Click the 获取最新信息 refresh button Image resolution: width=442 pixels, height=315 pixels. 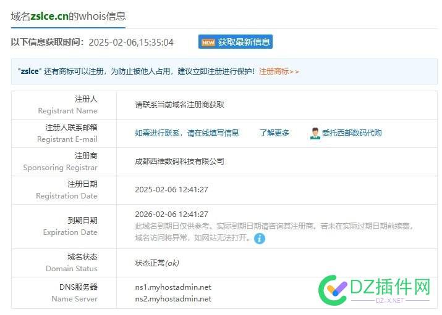(236, 42)
